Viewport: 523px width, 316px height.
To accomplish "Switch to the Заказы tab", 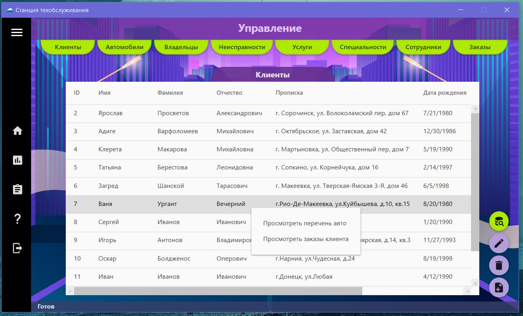I will tap(480, 47).
